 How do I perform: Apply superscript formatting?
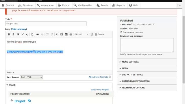point(23,34)
